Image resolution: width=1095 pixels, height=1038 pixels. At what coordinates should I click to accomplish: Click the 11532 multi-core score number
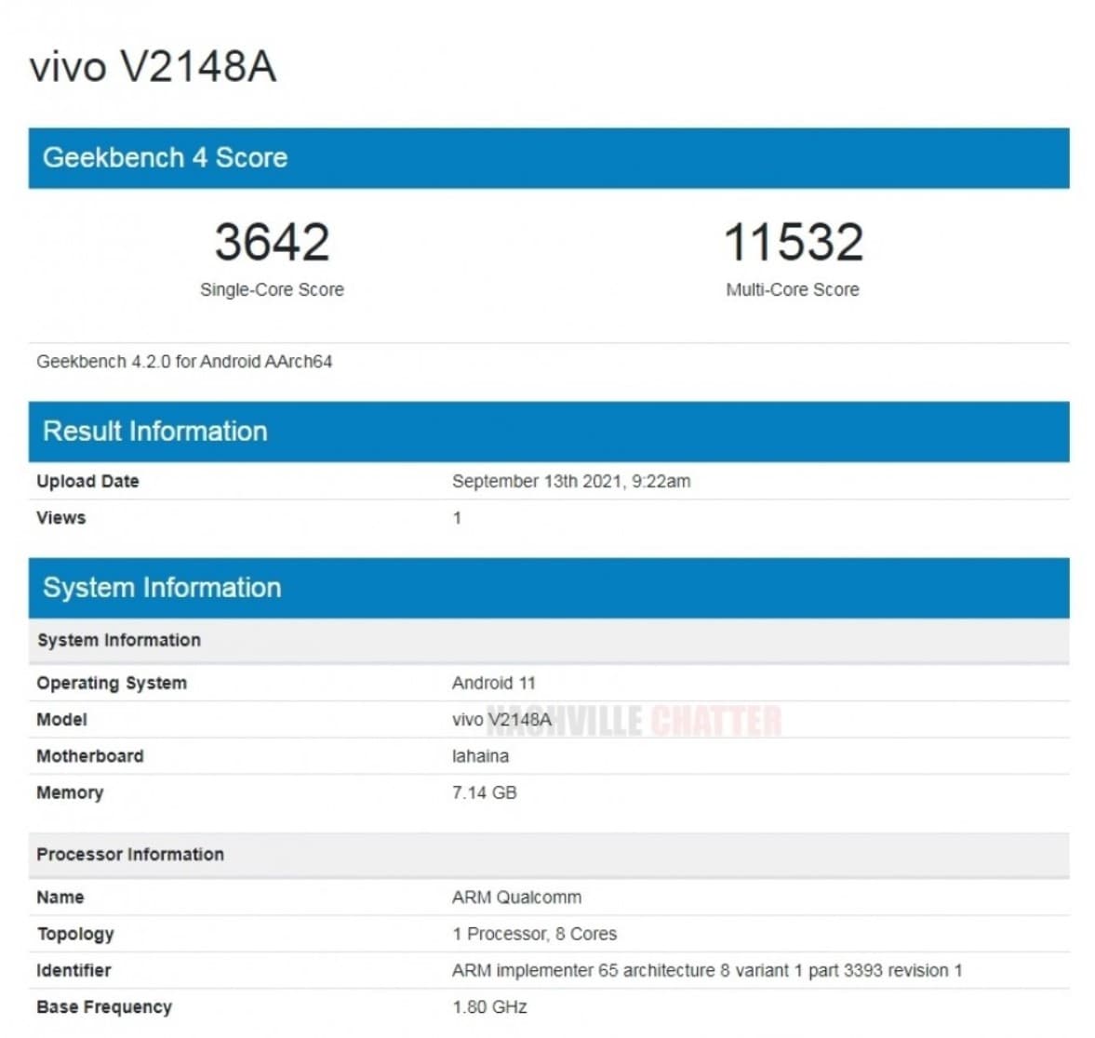tap(793, 242)
